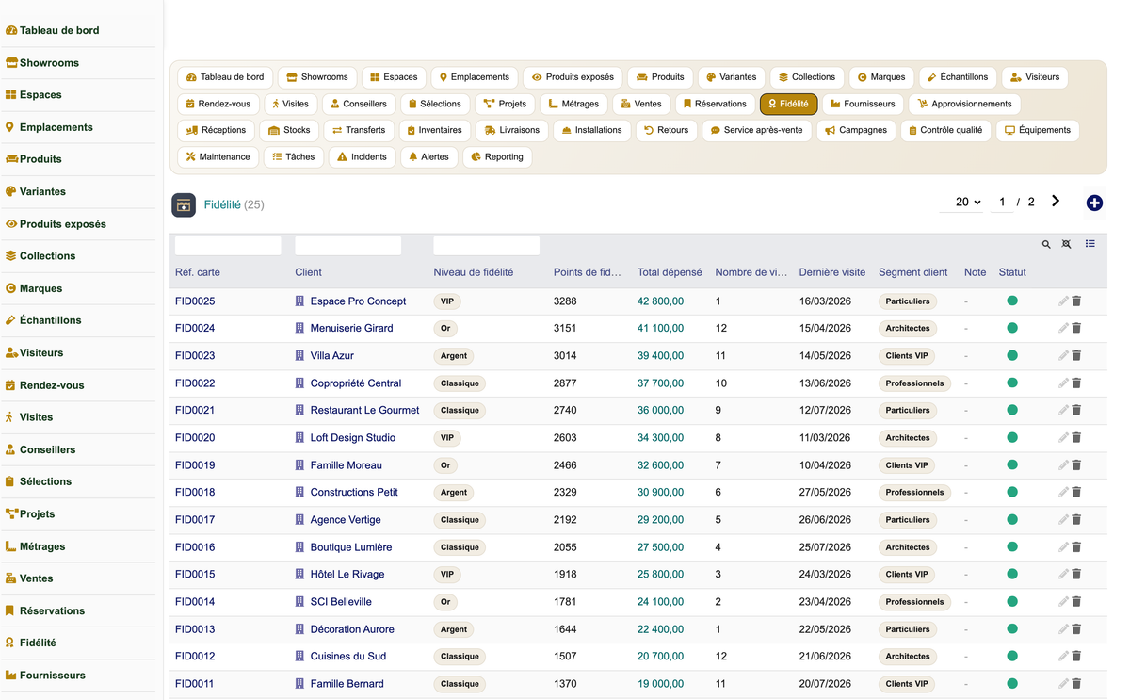Open client link Villa Azur
This screenshot has height=700, width=1130.
click(x=332, y=356)
